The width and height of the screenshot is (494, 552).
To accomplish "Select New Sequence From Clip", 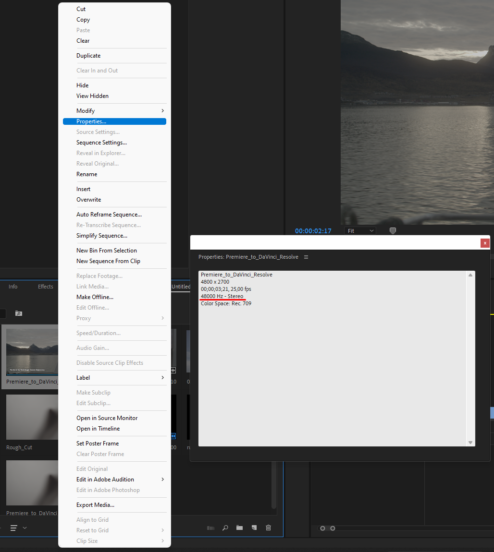I will click(114, 261).
